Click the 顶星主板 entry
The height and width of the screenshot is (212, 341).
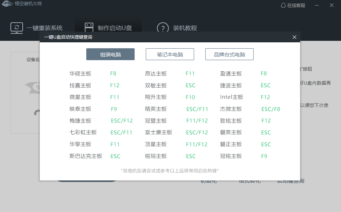156,144
